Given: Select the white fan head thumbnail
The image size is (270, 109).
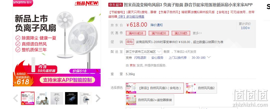Looking at the screenshot, I should click(57, 98).
